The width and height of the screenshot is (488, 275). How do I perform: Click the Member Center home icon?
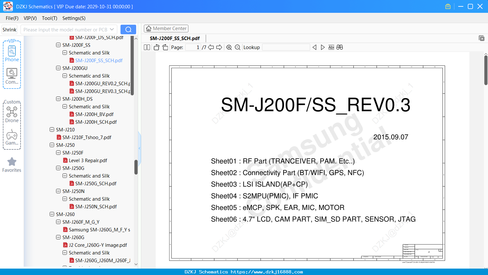click(x=149, y=29)
